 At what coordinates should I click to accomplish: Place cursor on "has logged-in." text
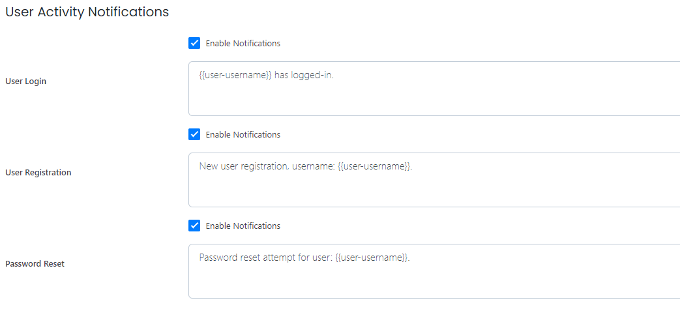coord(304,74)
